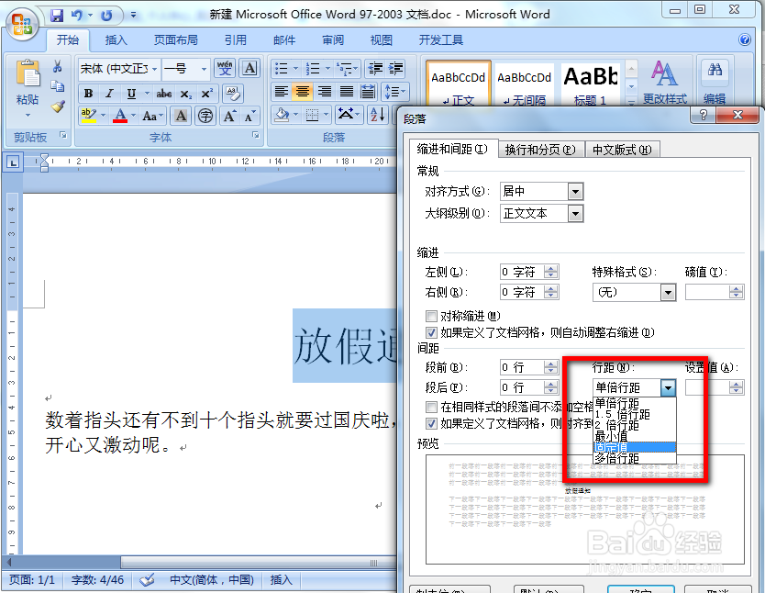Sort paragraph with A-Z icon

coord(378,115)
